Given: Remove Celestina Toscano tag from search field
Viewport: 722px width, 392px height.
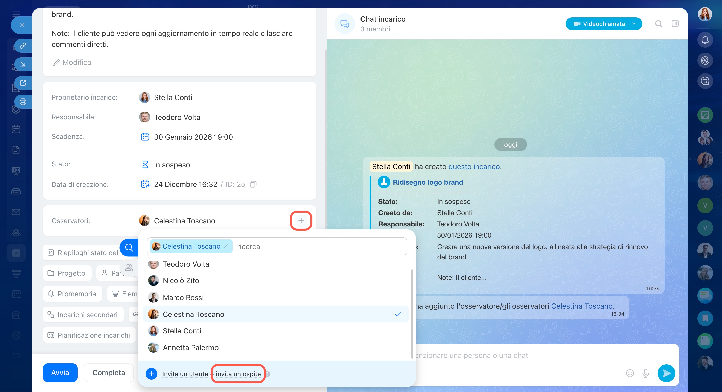Looking at the screenshot, I should 226,246.
